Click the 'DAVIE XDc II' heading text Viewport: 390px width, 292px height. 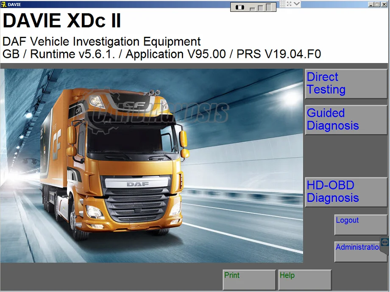tap(62, 20)
